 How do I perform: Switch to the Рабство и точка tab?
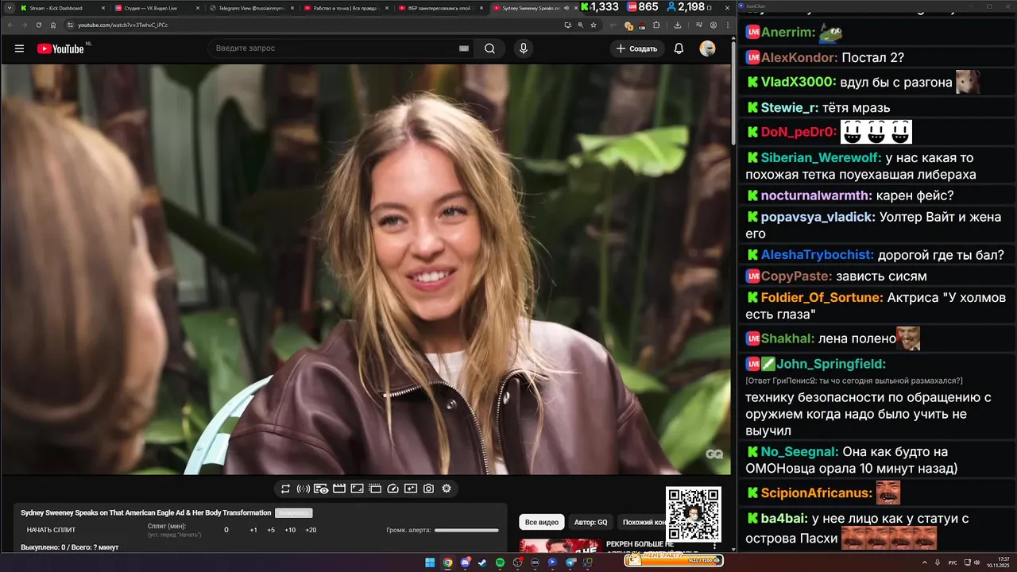pos(346,8)
